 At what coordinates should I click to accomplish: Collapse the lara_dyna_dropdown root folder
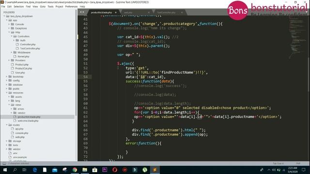point(4,16)
